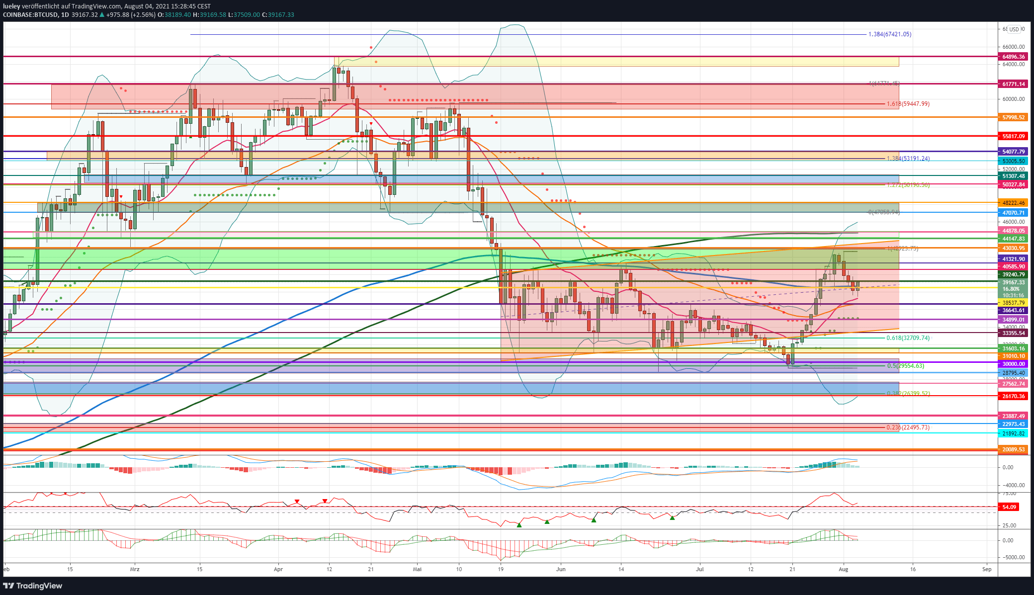Select the 33355.54 price label
This screenshot has height=595, width=1034.
pos(1013,333)
